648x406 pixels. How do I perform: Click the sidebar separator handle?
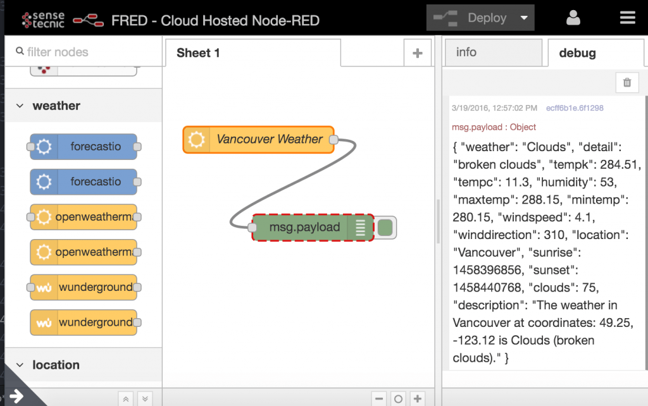438,221
